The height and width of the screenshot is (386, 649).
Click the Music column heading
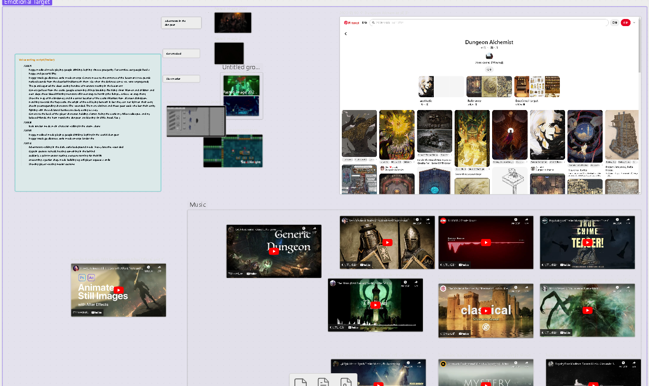(198, 205)
